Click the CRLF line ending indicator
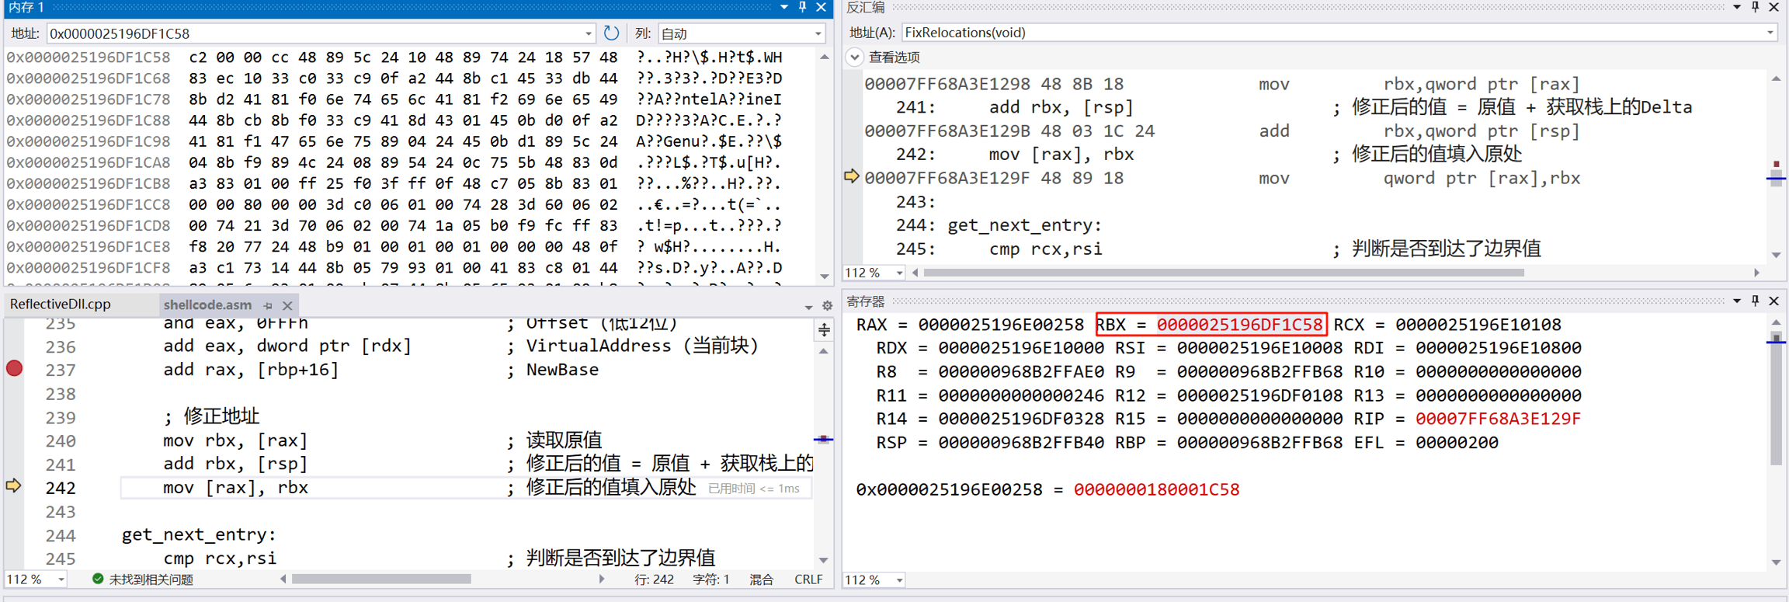 click(808, 579)
